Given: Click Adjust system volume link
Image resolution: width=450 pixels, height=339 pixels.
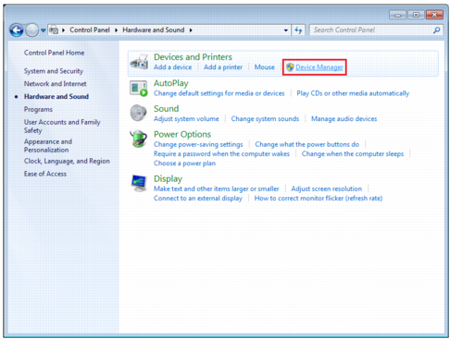Looking at the screenshot, I should (186, 119).
